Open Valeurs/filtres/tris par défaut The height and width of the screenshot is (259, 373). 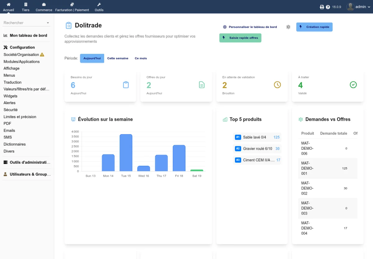(26, 89)
